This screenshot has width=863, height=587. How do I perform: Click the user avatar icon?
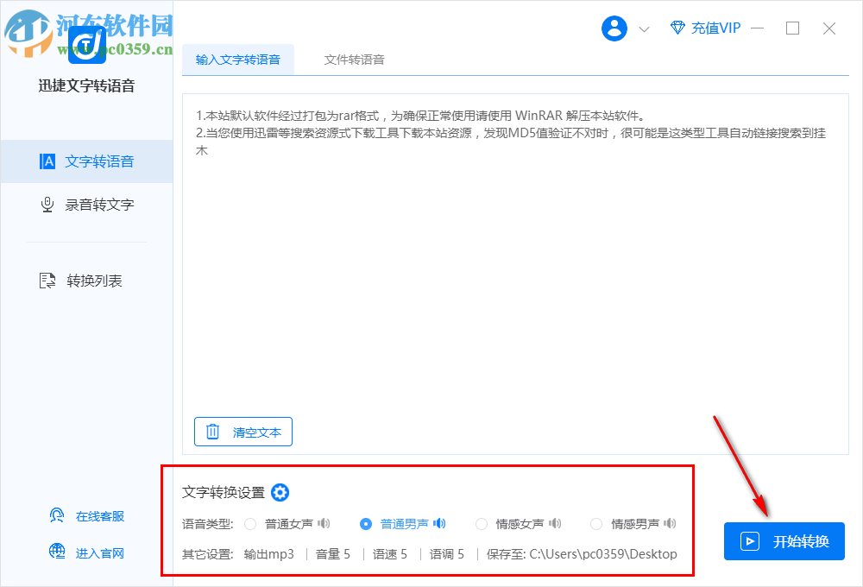point(614,28)
